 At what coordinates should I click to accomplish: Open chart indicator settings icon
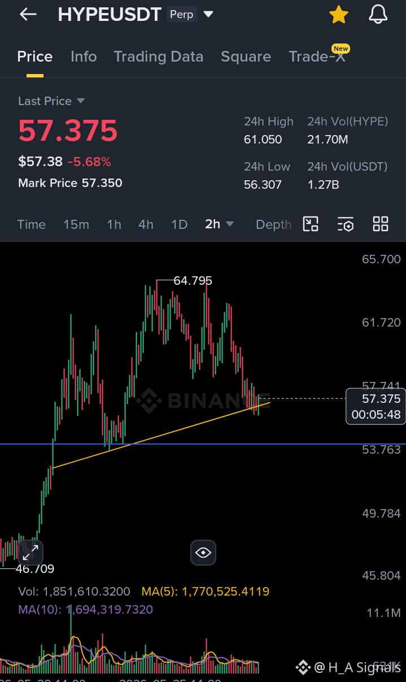[346, 224]
